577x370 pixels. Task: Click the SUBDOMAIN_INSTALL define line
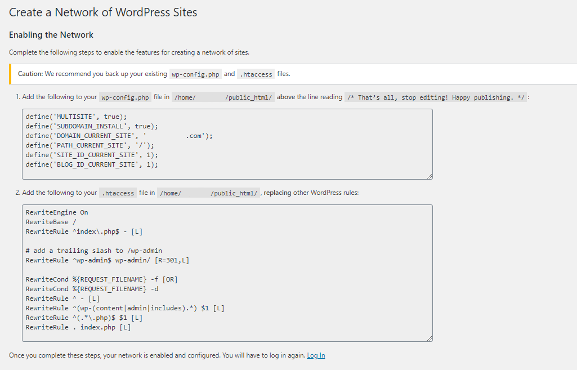[x=101, y=126]
